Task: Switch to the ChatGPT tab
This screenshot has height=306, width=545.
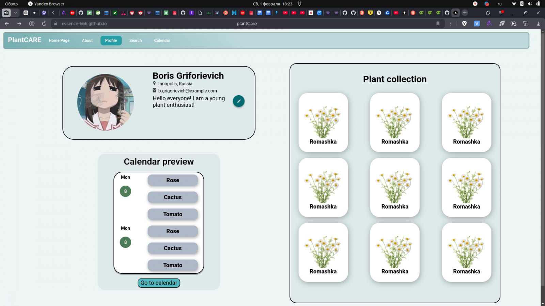Action: [x=26, y=13]
